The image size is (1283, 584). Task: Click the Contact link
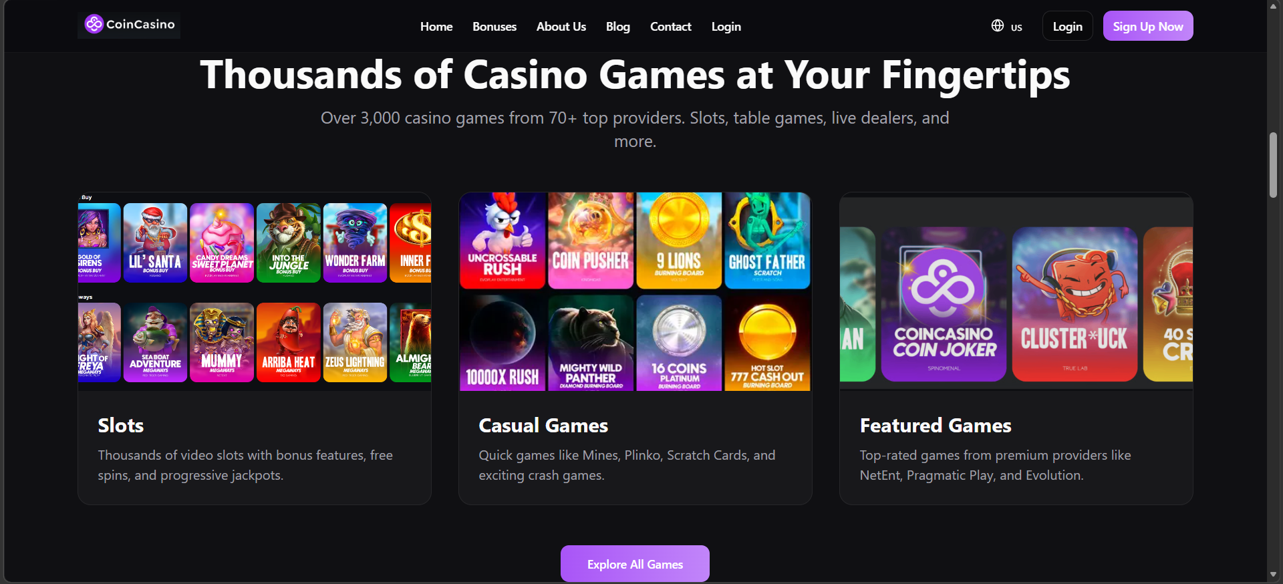click(x=670, y=26)
